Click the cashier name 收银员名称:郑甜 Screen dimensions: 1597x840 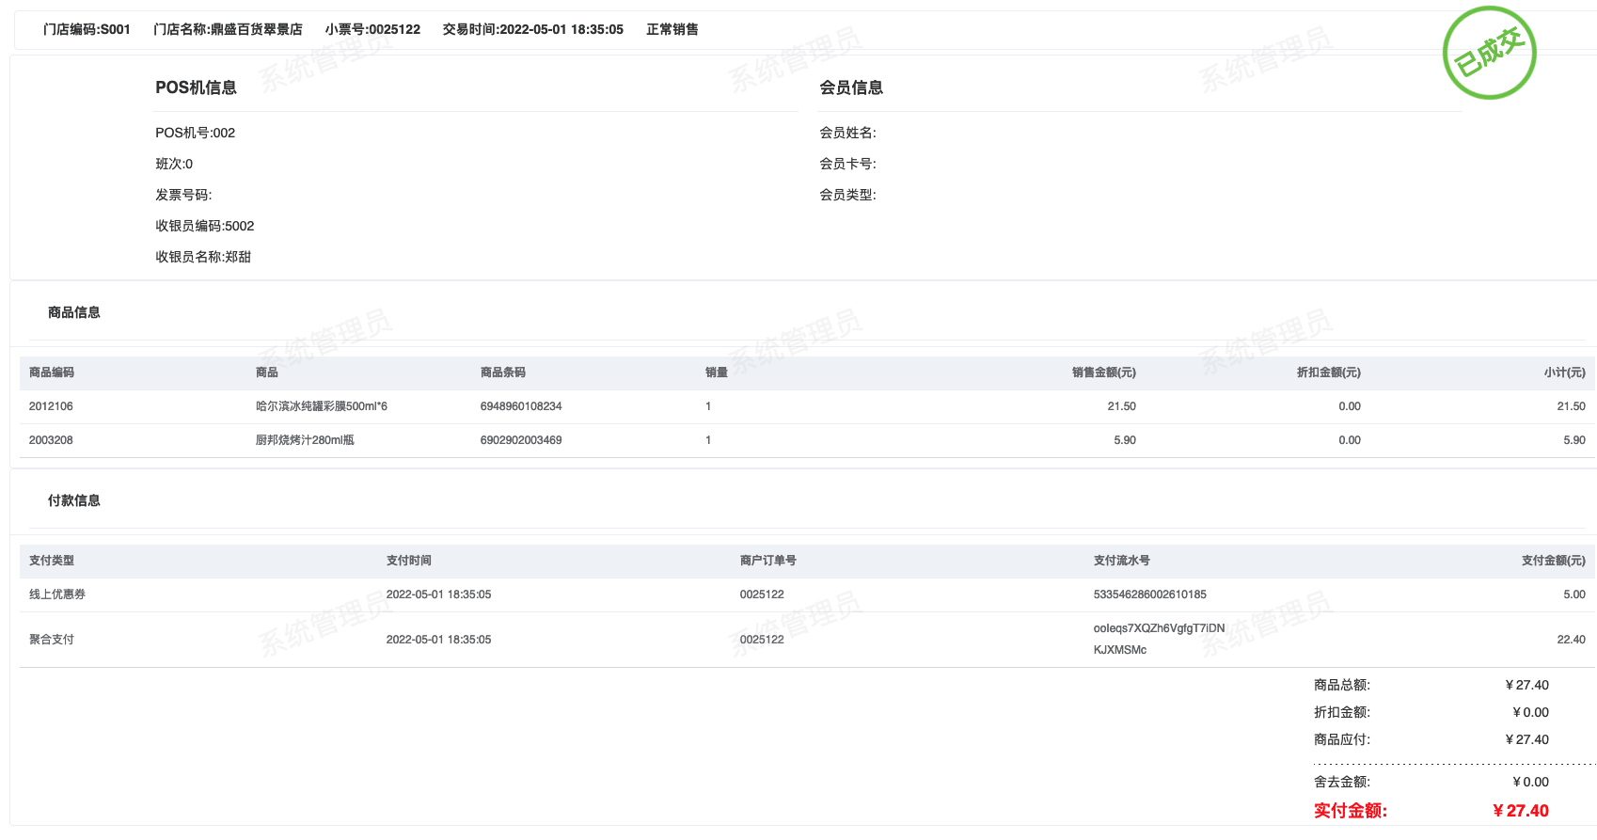(x=203, y=257)
